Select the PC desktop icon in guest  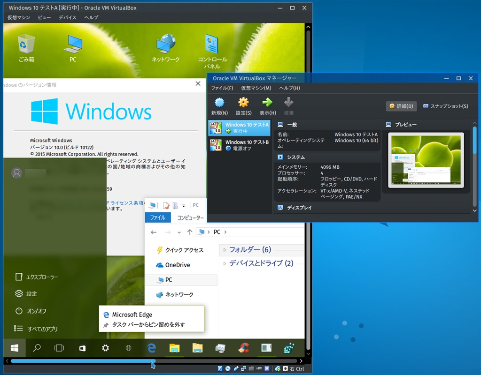[x=73, y=48]
